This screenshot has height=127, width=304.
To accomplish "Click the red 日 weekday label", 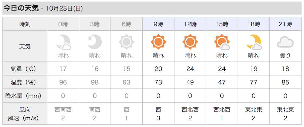I will [x=78, y=9].
